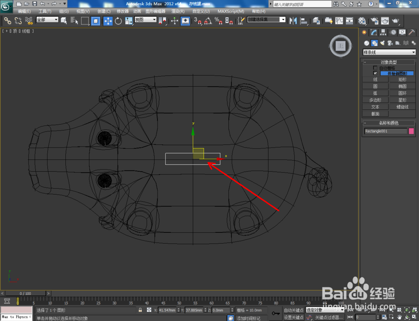Open the Layer Manager icon
The image size is (419, 321).
click(316, 21)
